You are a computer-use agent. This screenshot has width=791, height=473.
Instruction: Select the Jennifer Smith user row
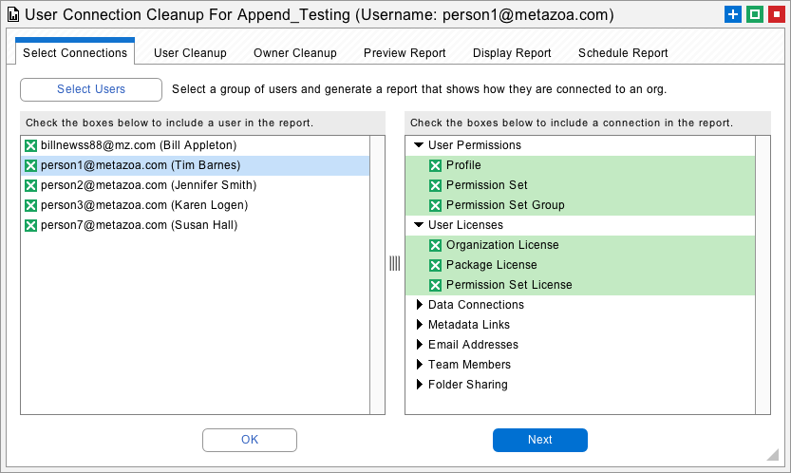[195, 185]
